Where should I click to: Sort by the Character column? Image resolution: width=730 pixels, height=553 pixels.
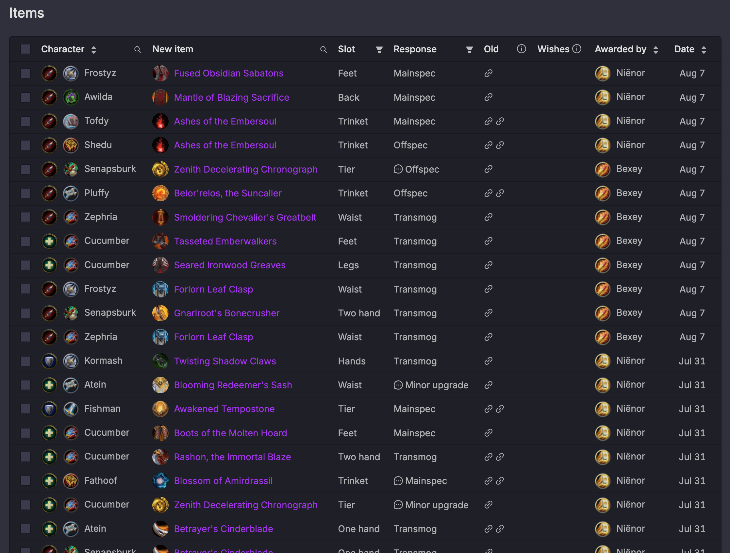(x=94, y=50)
